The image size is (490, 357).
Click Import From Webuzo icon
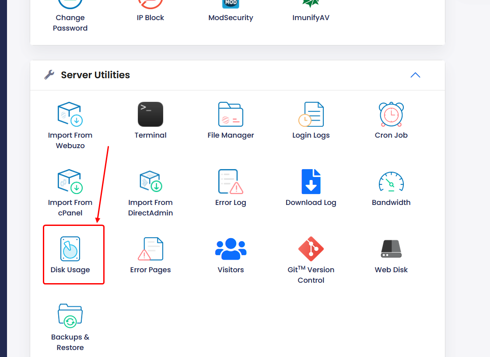pyautogui.click(x=70, y=114)
